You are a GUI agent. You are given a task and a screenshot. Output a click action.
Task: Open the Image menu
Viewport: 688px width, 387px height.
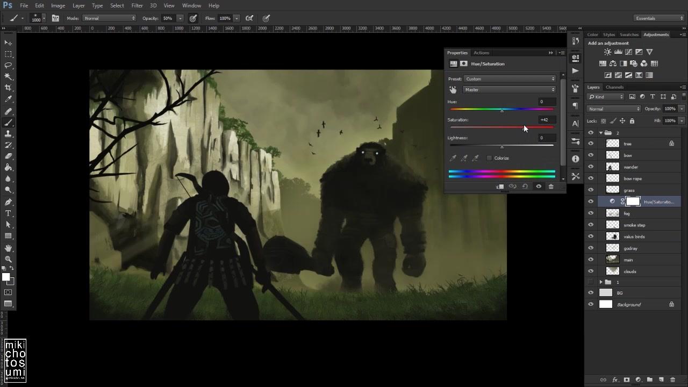tap(58, 5)
